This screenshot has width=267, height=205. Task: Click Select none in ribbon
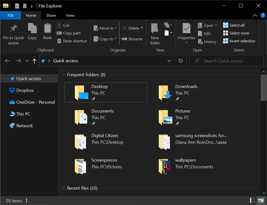(x=236, y=33)
